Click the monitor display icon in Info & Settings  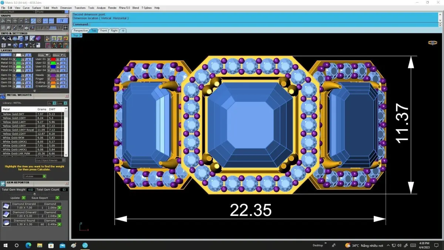(x=9, y=45)
